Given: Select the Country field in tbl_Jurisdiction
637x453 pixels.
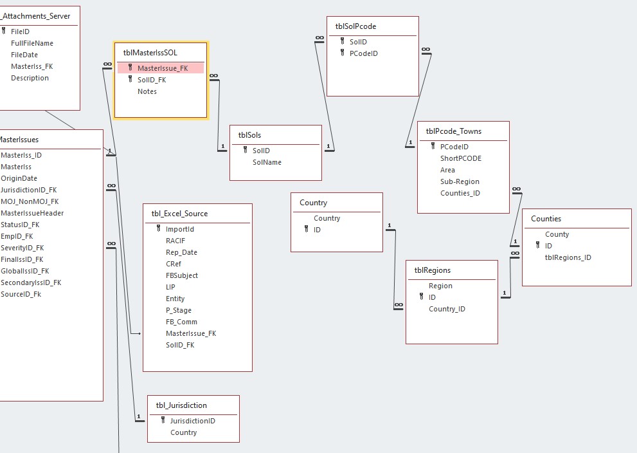Looking at the screenshot, I should [x=183, y=432].
